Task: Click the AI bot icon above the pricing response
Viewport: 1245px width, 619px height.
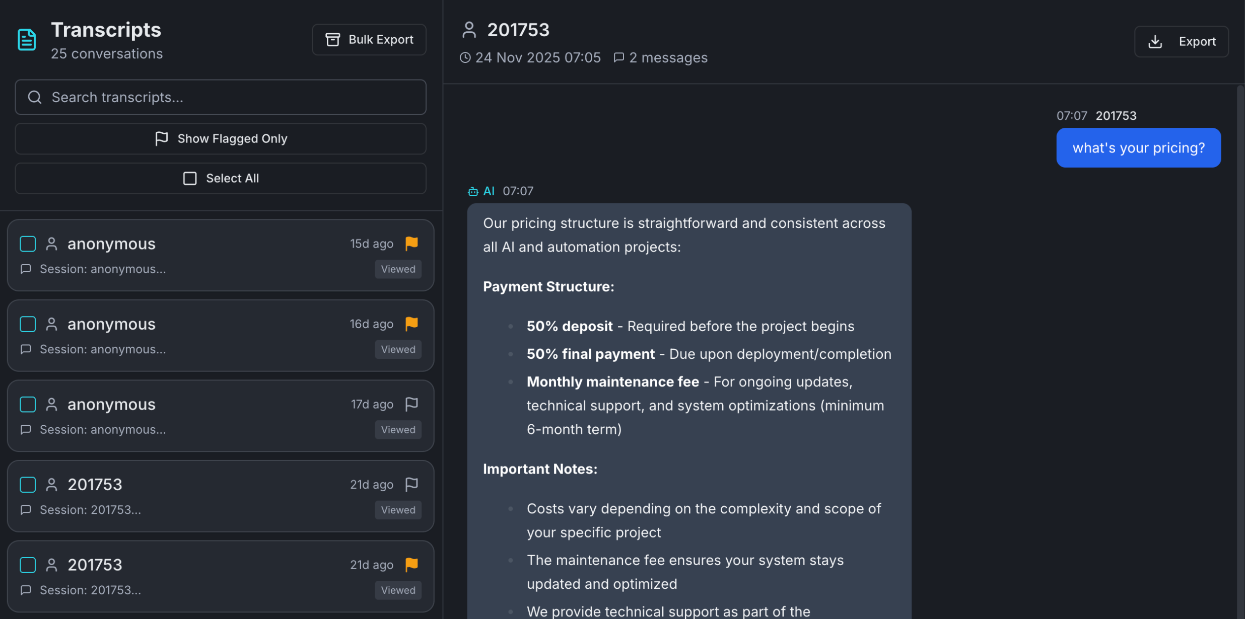Action: click(472, 191)
